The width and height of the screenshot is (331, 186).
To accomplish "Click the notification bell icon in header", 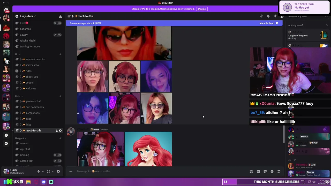I will click(x=268, y=16).
